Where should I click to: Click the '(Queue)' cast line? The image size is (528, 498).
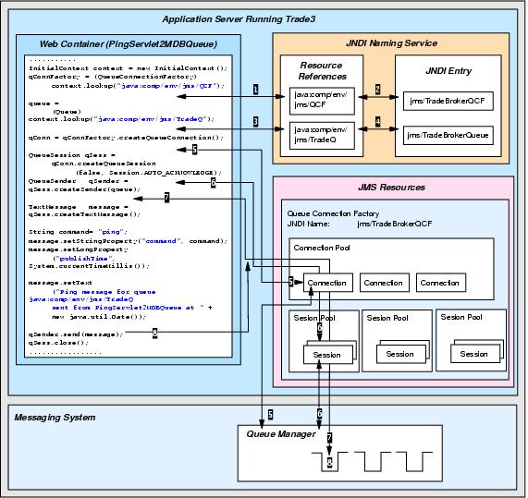click(67, 112)
